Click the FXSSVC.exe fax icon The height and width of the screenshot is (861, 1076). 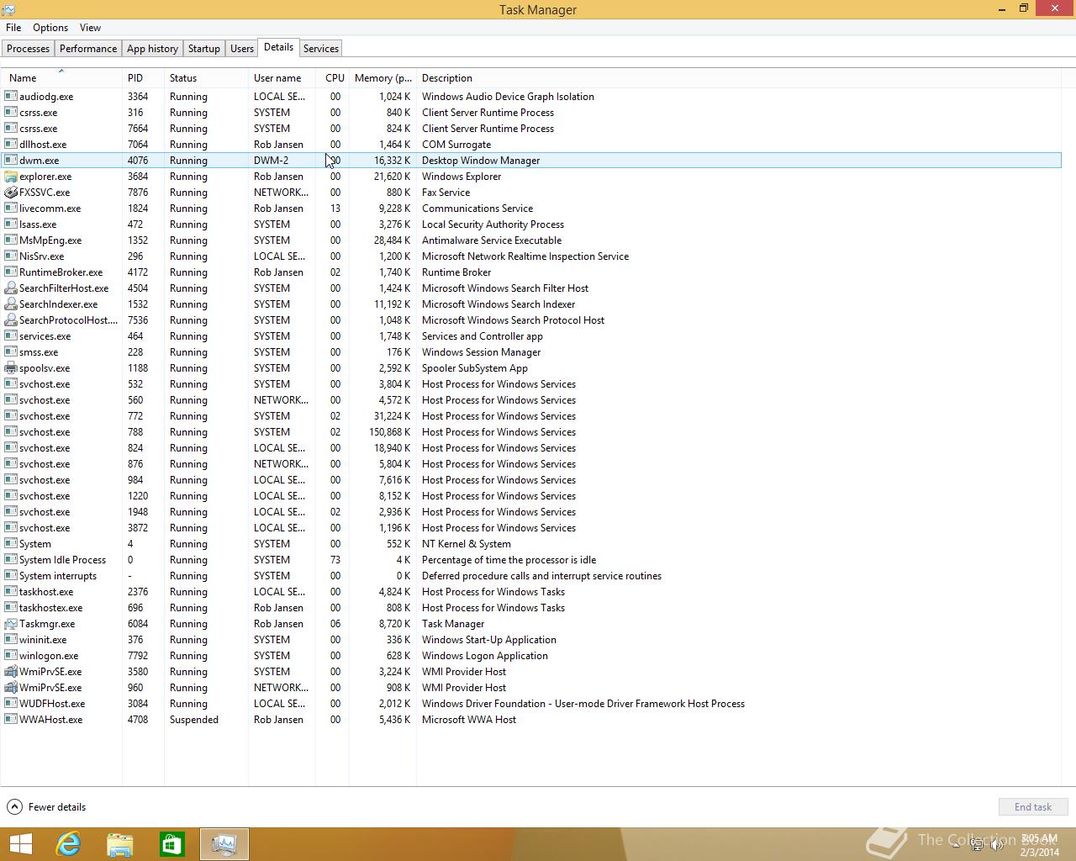click(11, 193)
